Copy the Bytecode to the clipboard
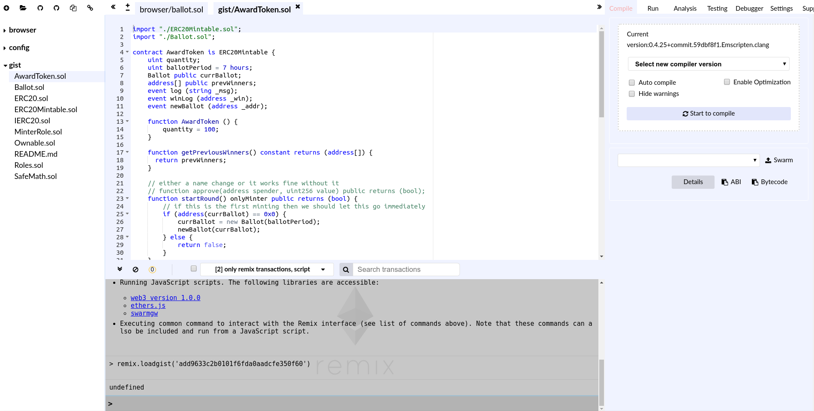The image size is (814, 411). (770, 182)
